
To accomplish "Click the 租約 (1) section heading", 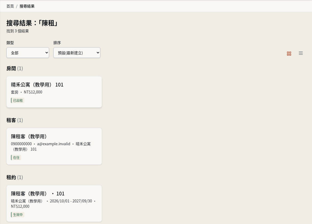I will tap(14, 177).
